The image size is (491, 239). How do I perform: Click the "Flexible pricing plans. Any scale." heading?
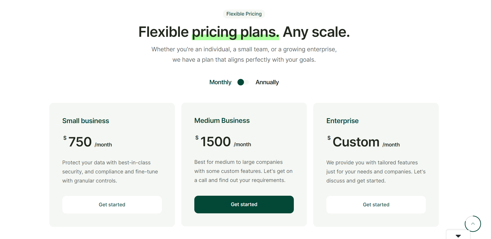tap(244, 32)
